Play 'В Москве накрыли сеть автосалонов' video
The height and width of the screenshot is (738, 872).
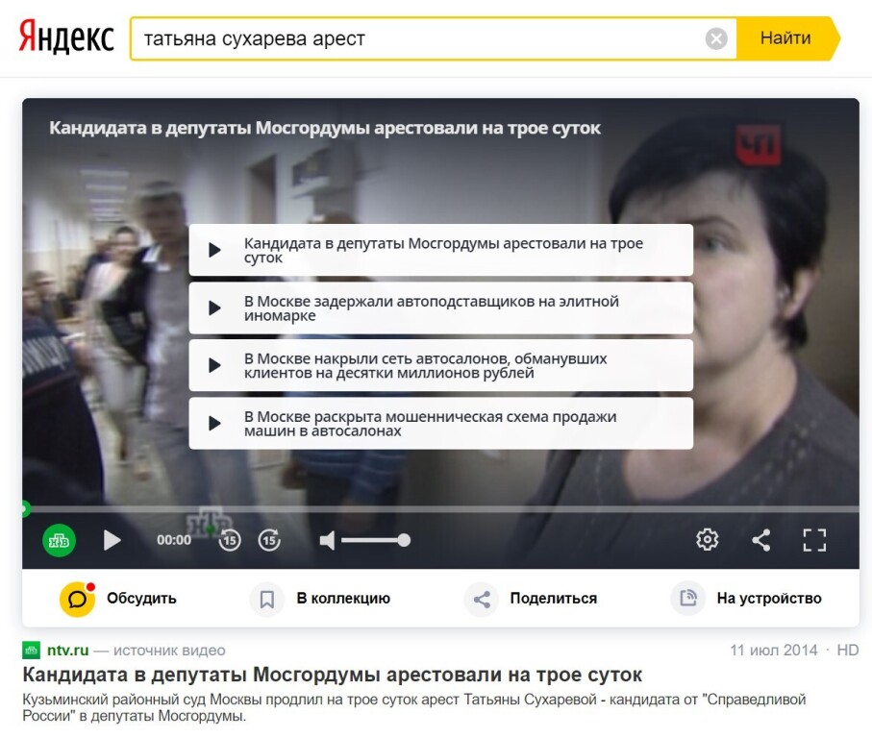tap(440, 366)
